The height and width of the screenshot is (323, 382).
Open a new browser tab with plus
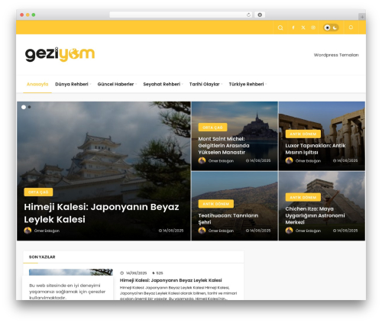[x=362, y=17]
